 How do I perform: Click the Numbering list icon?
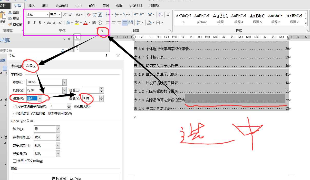click(x=117, y=15)
